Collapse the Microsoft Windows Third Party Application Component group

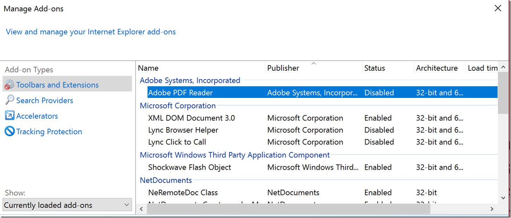click(235, 155)
